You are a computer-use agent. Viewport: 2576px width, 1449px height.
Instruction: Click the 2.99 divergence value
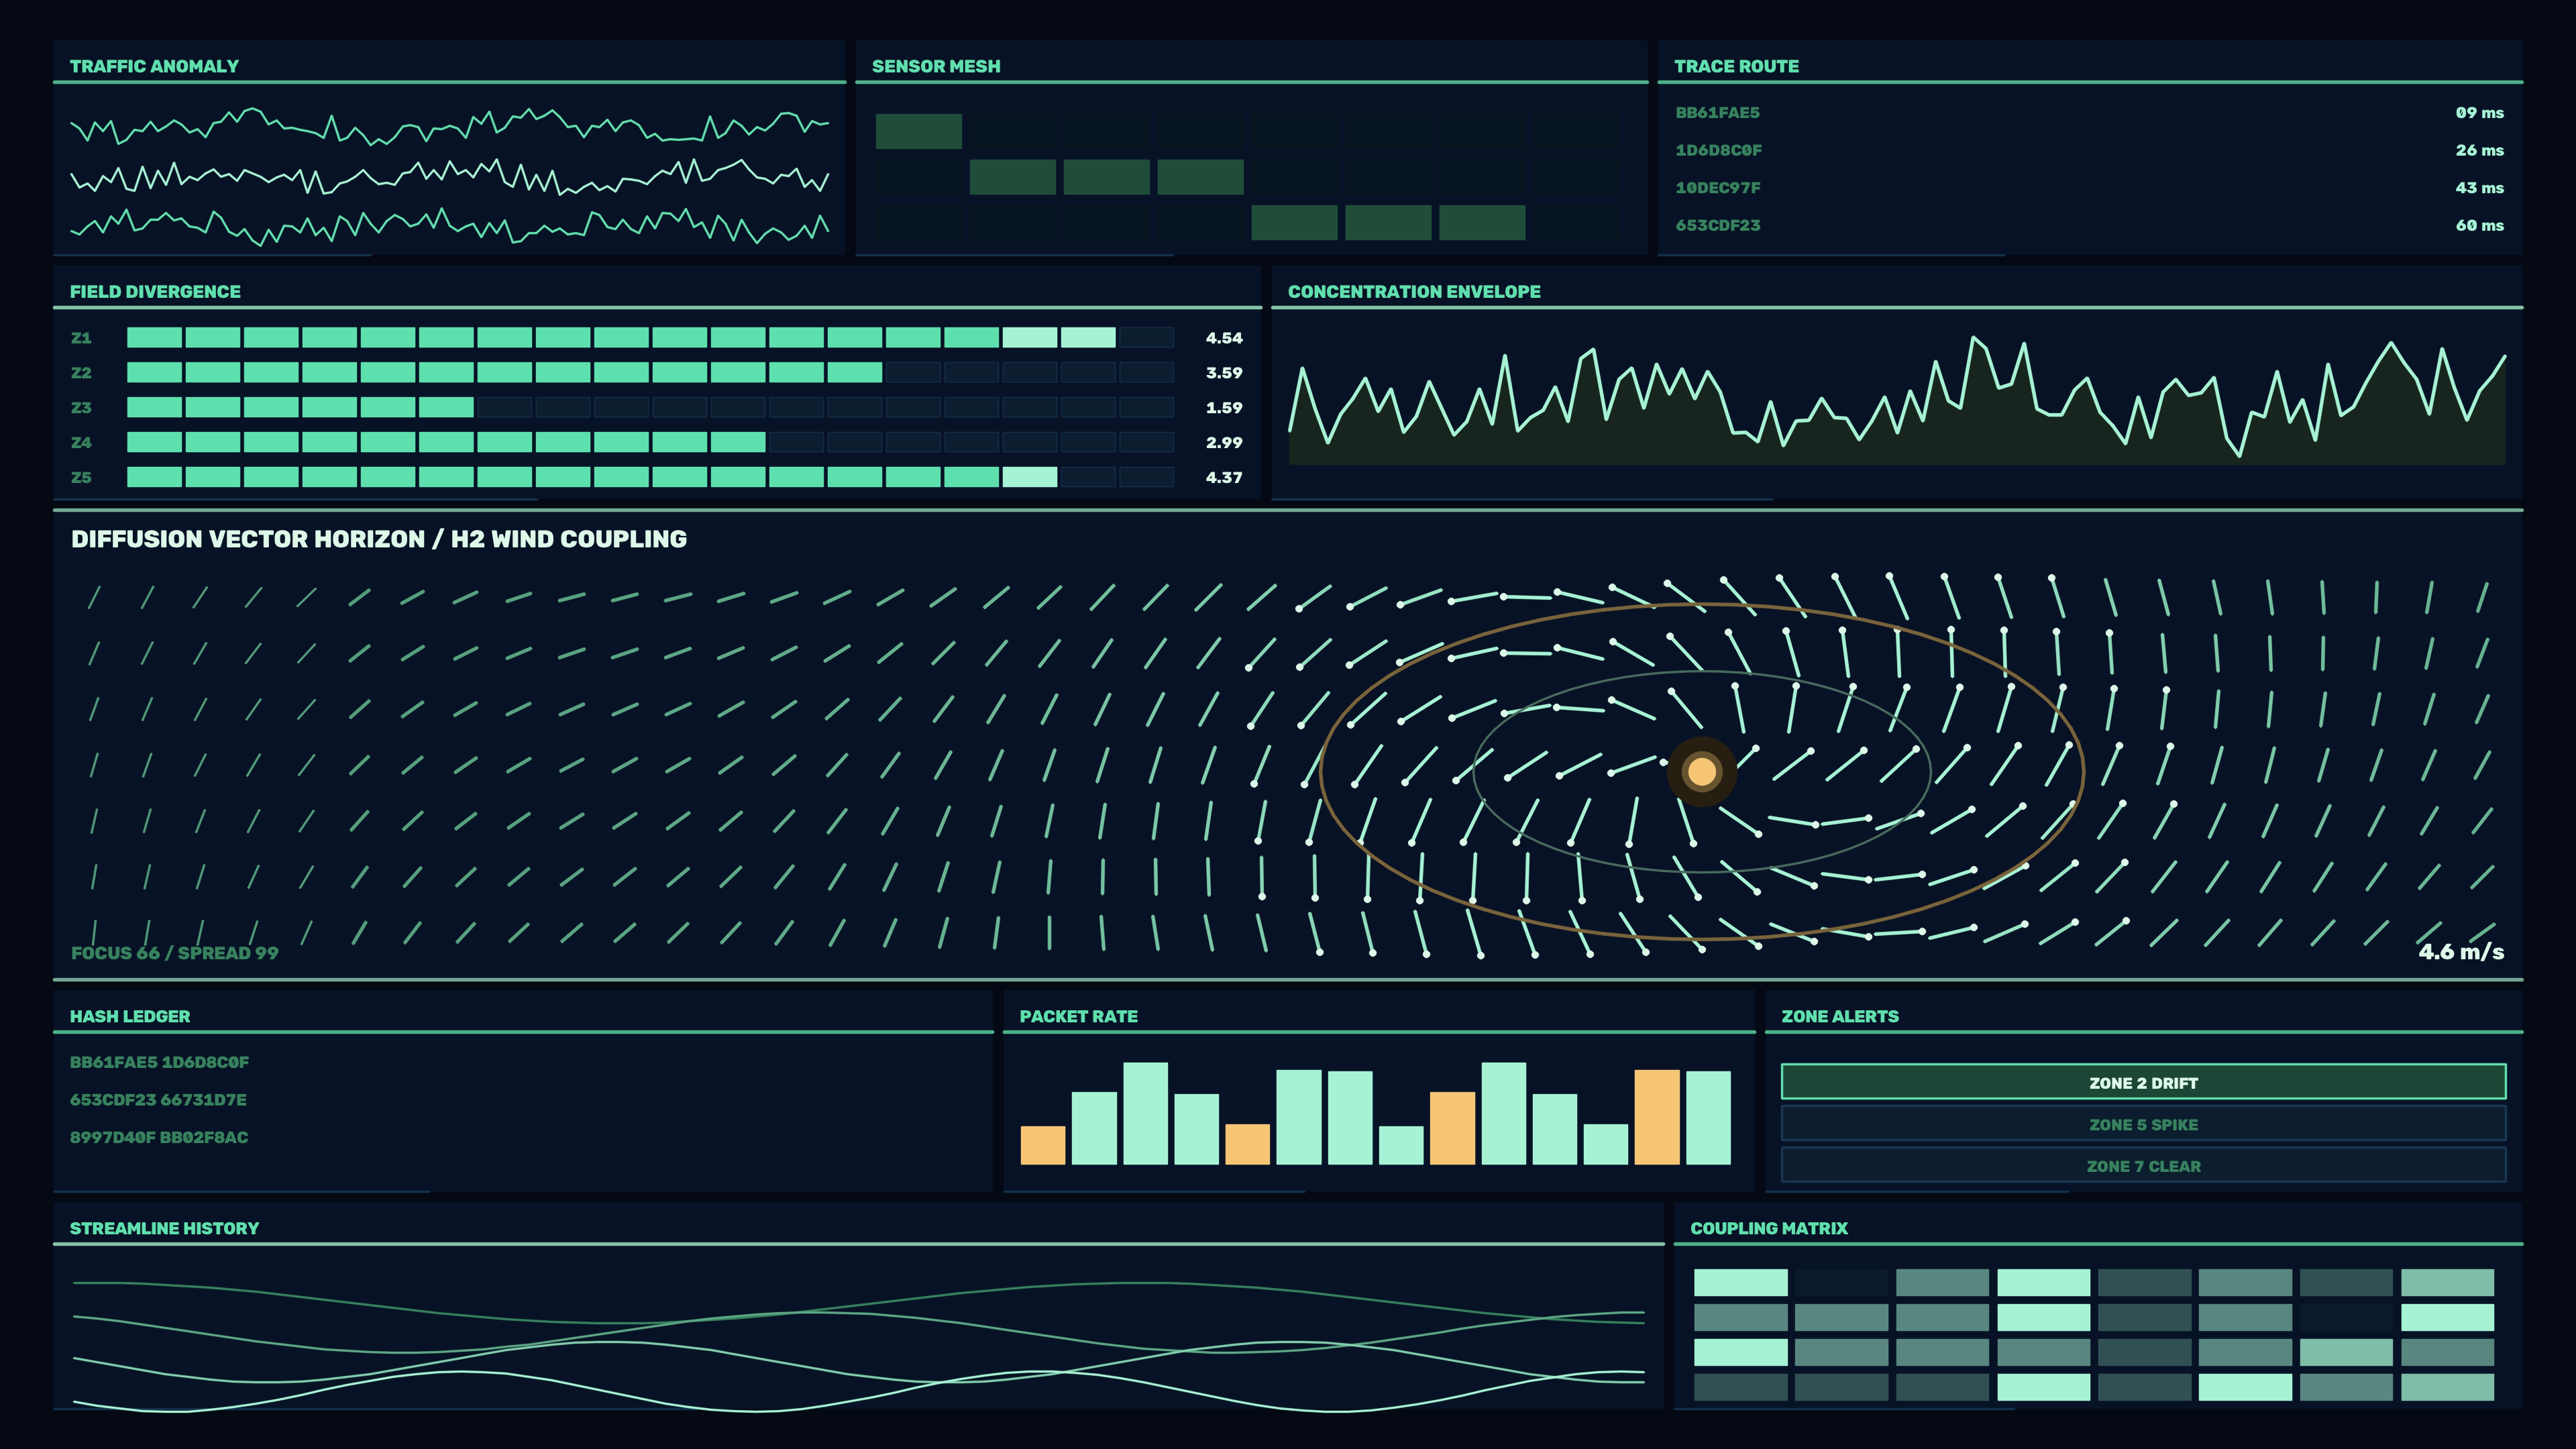click(1224, 442)
